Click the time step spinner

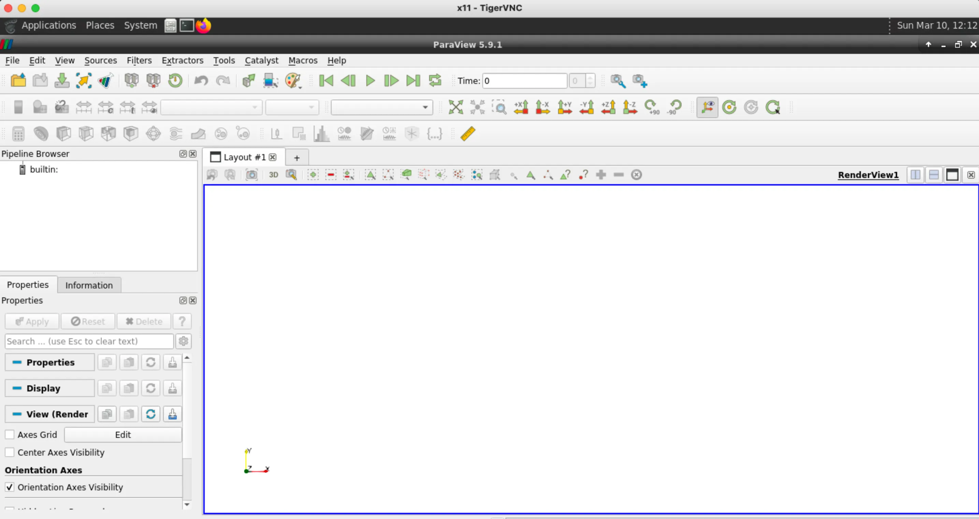pyautogui.click(x=582, y=80)
